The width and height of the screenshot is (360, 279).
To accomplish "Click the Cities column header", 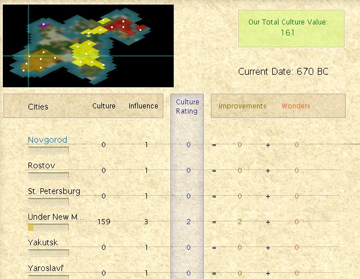I will pyautogui.click(x=38, y=107).
